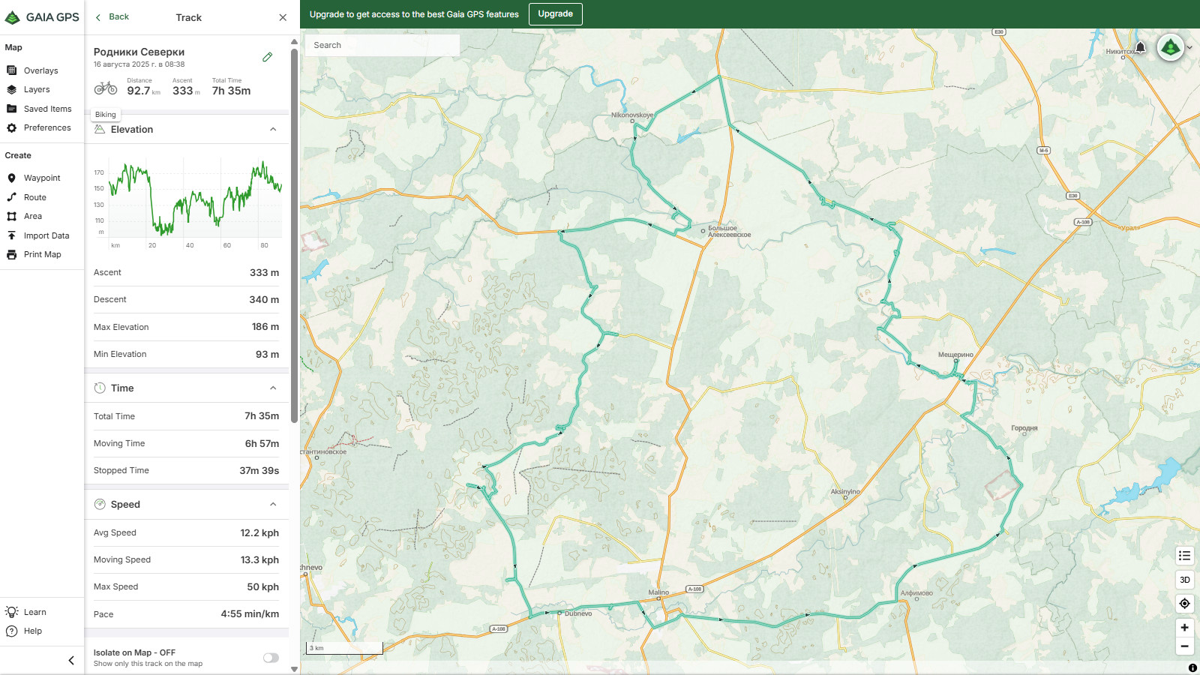The width and height of the screenshot is (1200, 675).
Task: Click the Moving Time 6h 57m value
Action: tap(262, 443)
